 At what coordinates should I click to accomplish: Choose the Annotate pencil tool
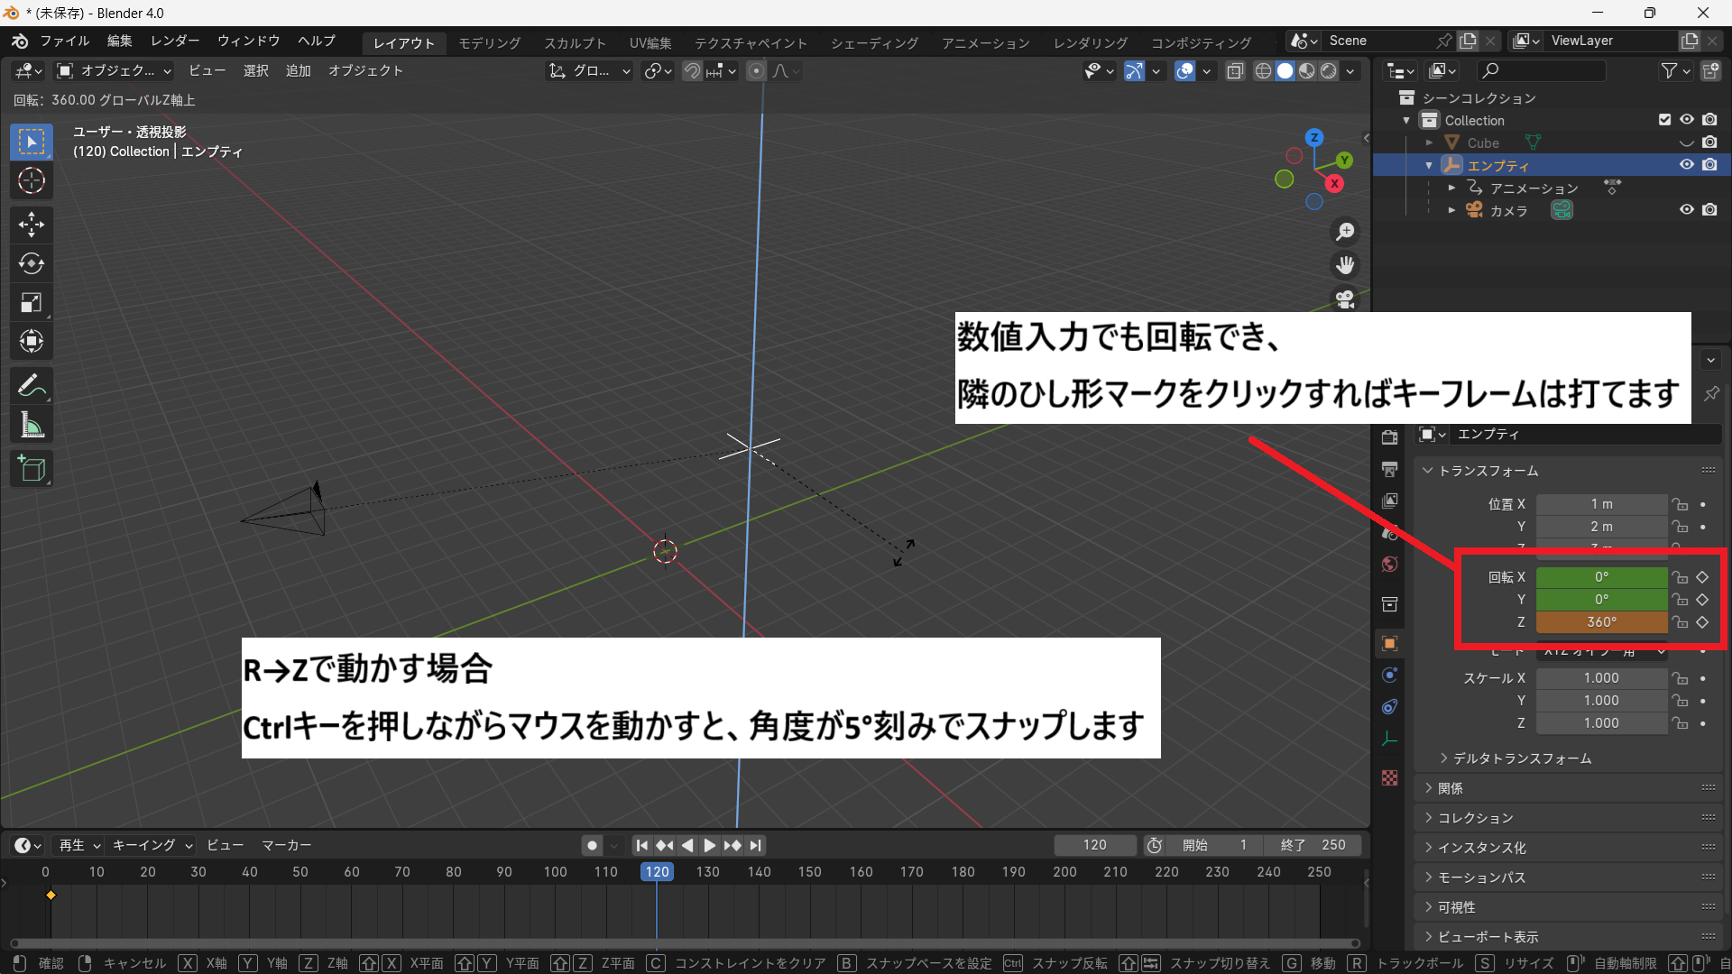tap(32, 386)
